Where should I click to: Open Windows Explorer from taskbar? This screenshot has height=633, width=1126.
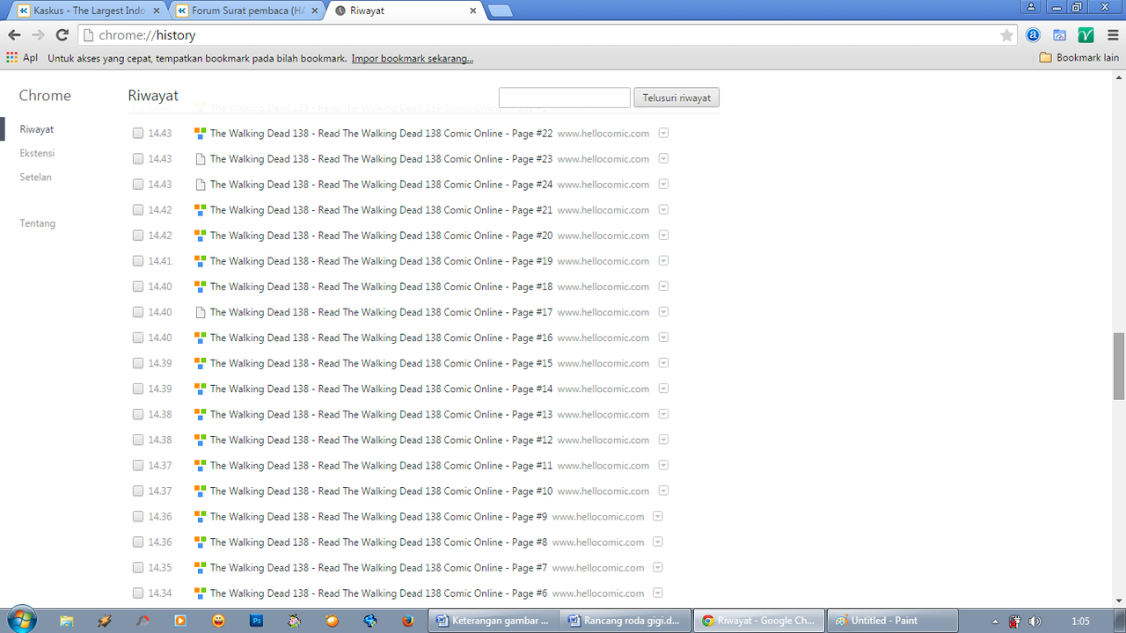pyautogui.click(x=66, y=621)
